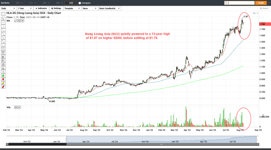Select the yellow highlighter tool
The height and width of the screenshot is (150, 271).
(x=3, y=83)
